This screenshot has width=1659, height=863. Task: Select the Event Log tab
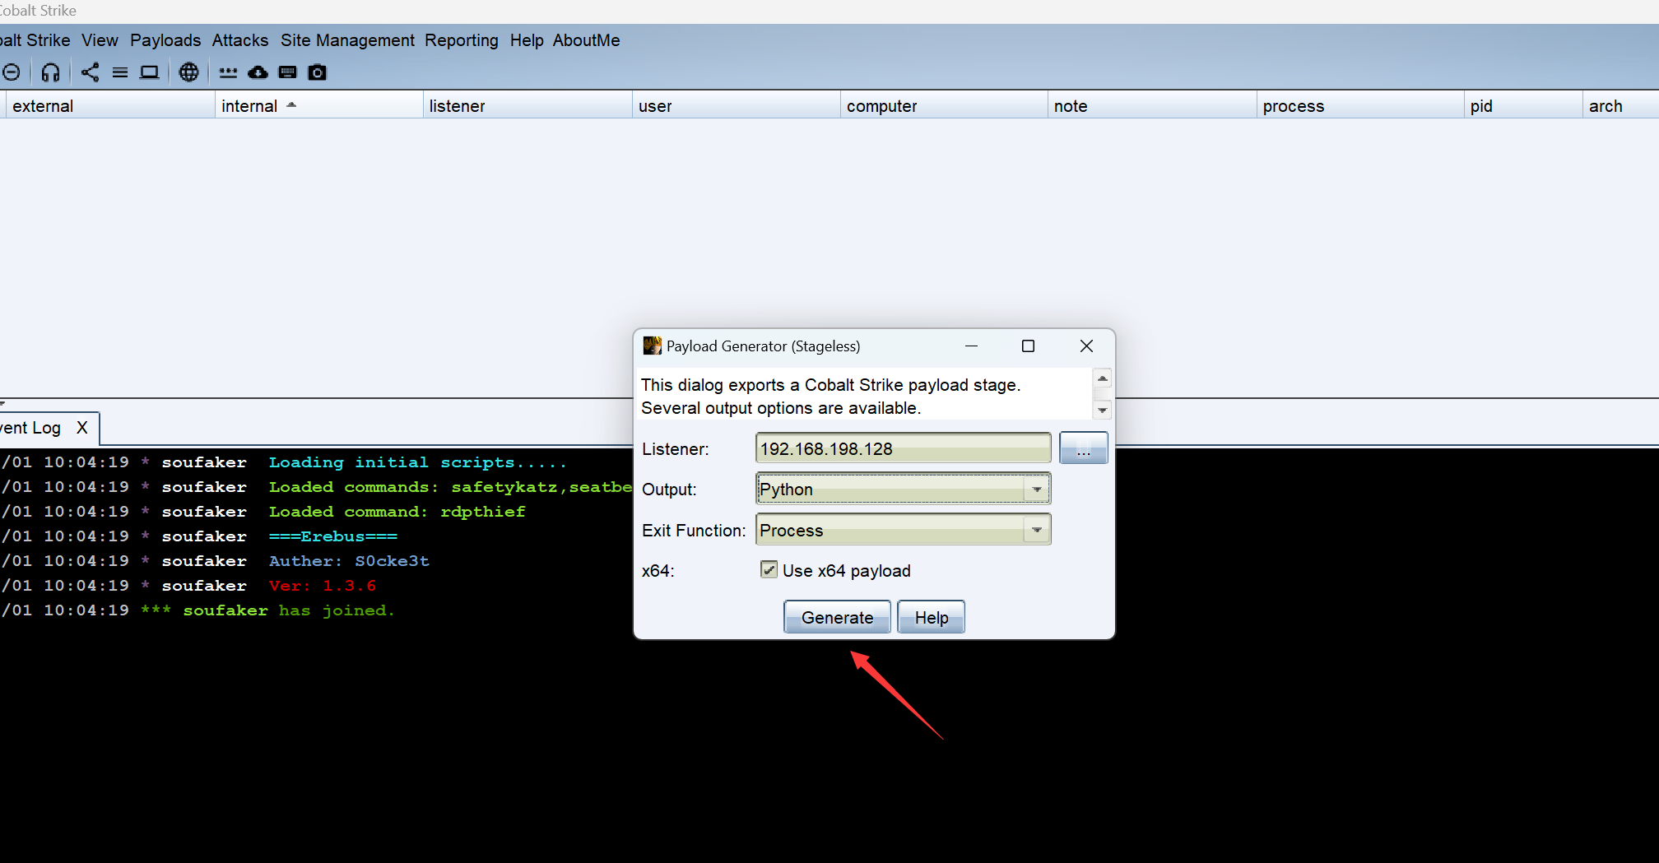tap(30, 428)
